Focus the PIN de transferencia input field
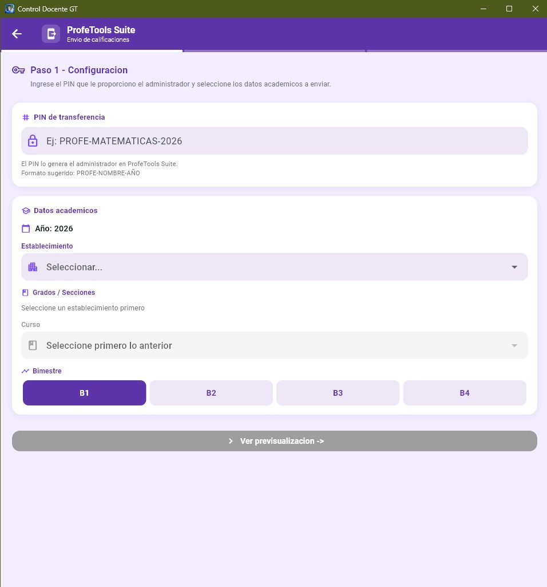 tap(275, 141)
